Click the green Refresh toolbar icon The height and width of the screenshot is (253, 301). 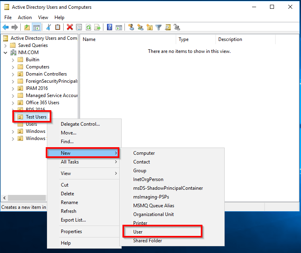(88, 27)
